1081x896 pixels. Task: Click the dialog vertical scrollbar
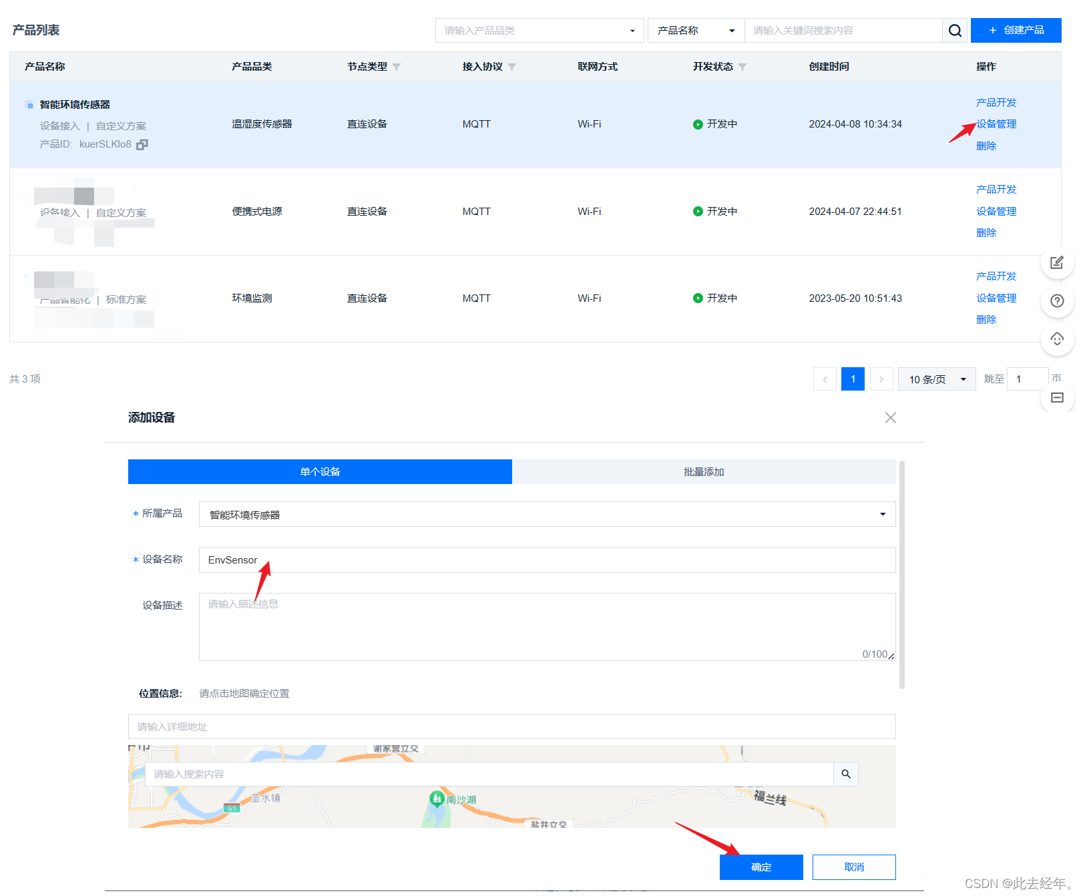coord(902,574)
